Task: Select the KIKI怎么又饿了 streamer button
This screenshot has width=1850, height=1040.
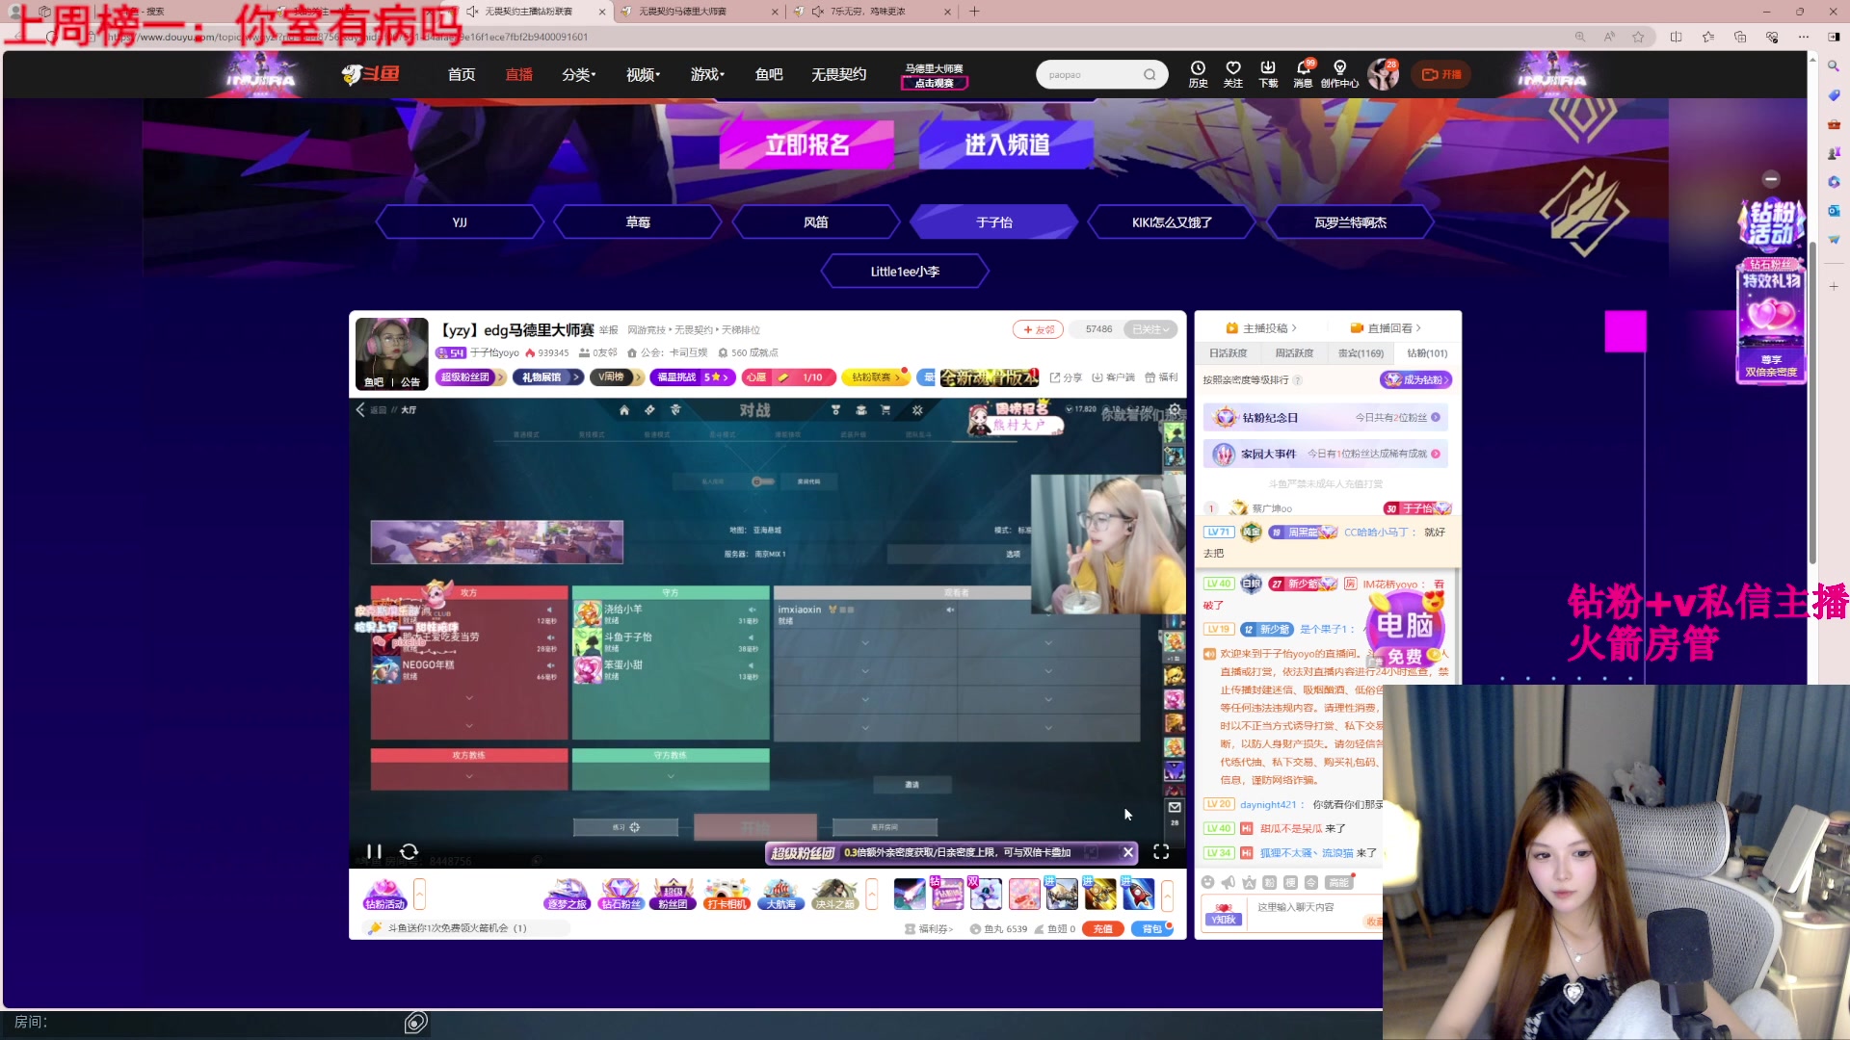Action: click(1172, 222)
